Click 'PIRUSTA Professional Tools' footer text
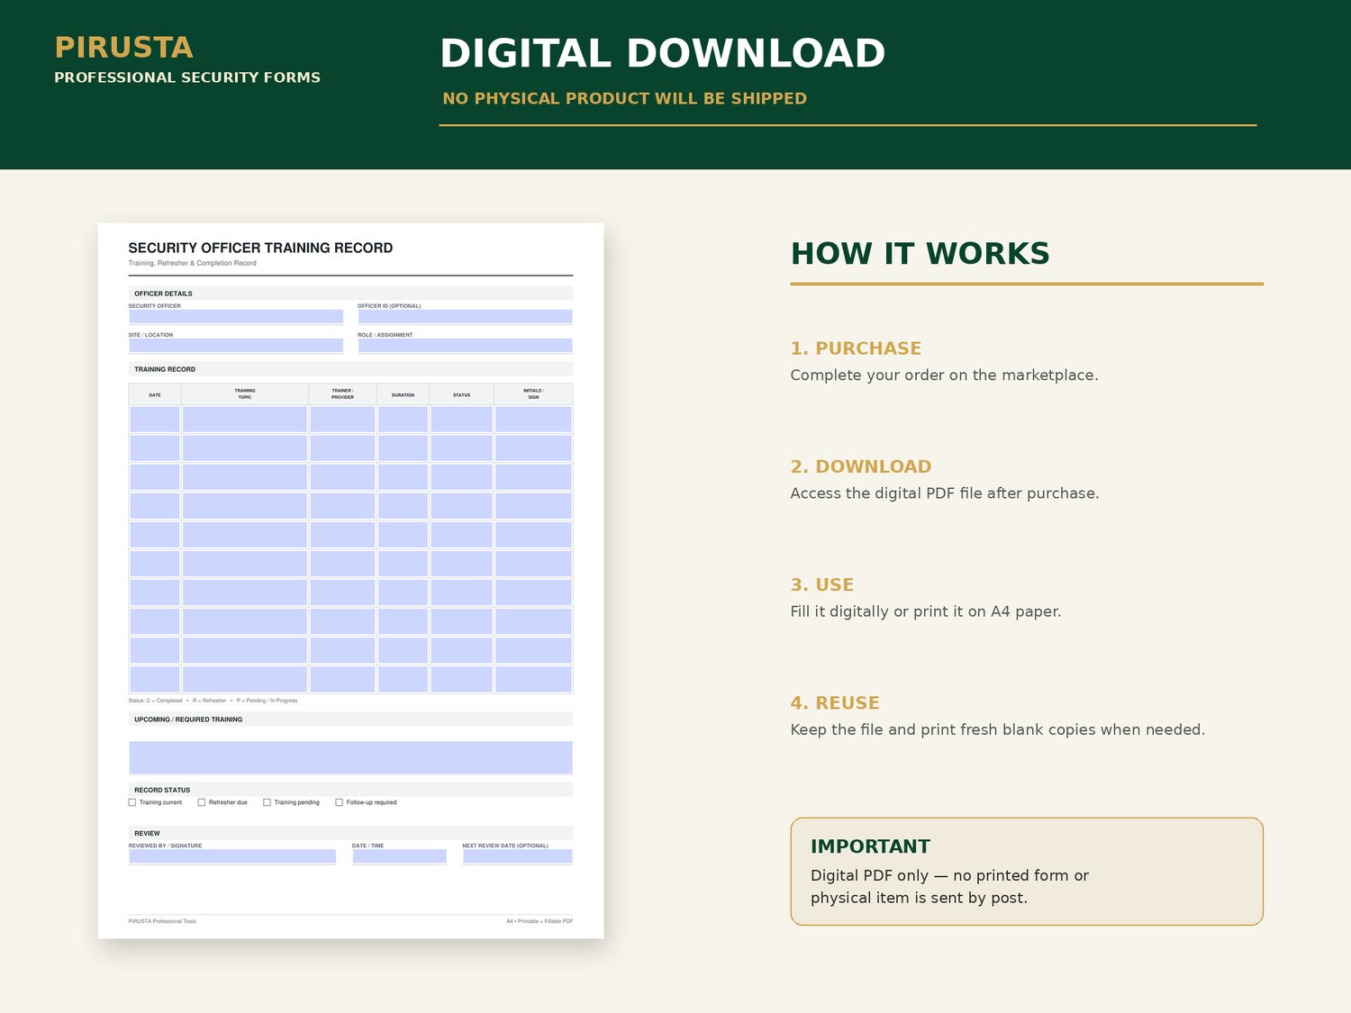 click(162, 921)
